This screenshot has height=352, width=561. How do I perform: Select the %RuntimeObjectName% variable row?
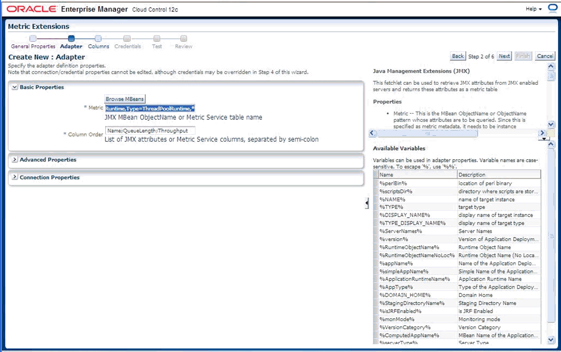point(457,247)
